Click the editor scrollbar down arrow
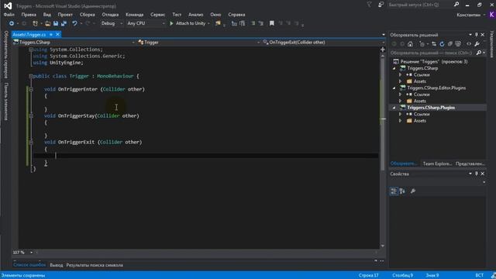This screenshot has width=496, height=279. (383, 246)
